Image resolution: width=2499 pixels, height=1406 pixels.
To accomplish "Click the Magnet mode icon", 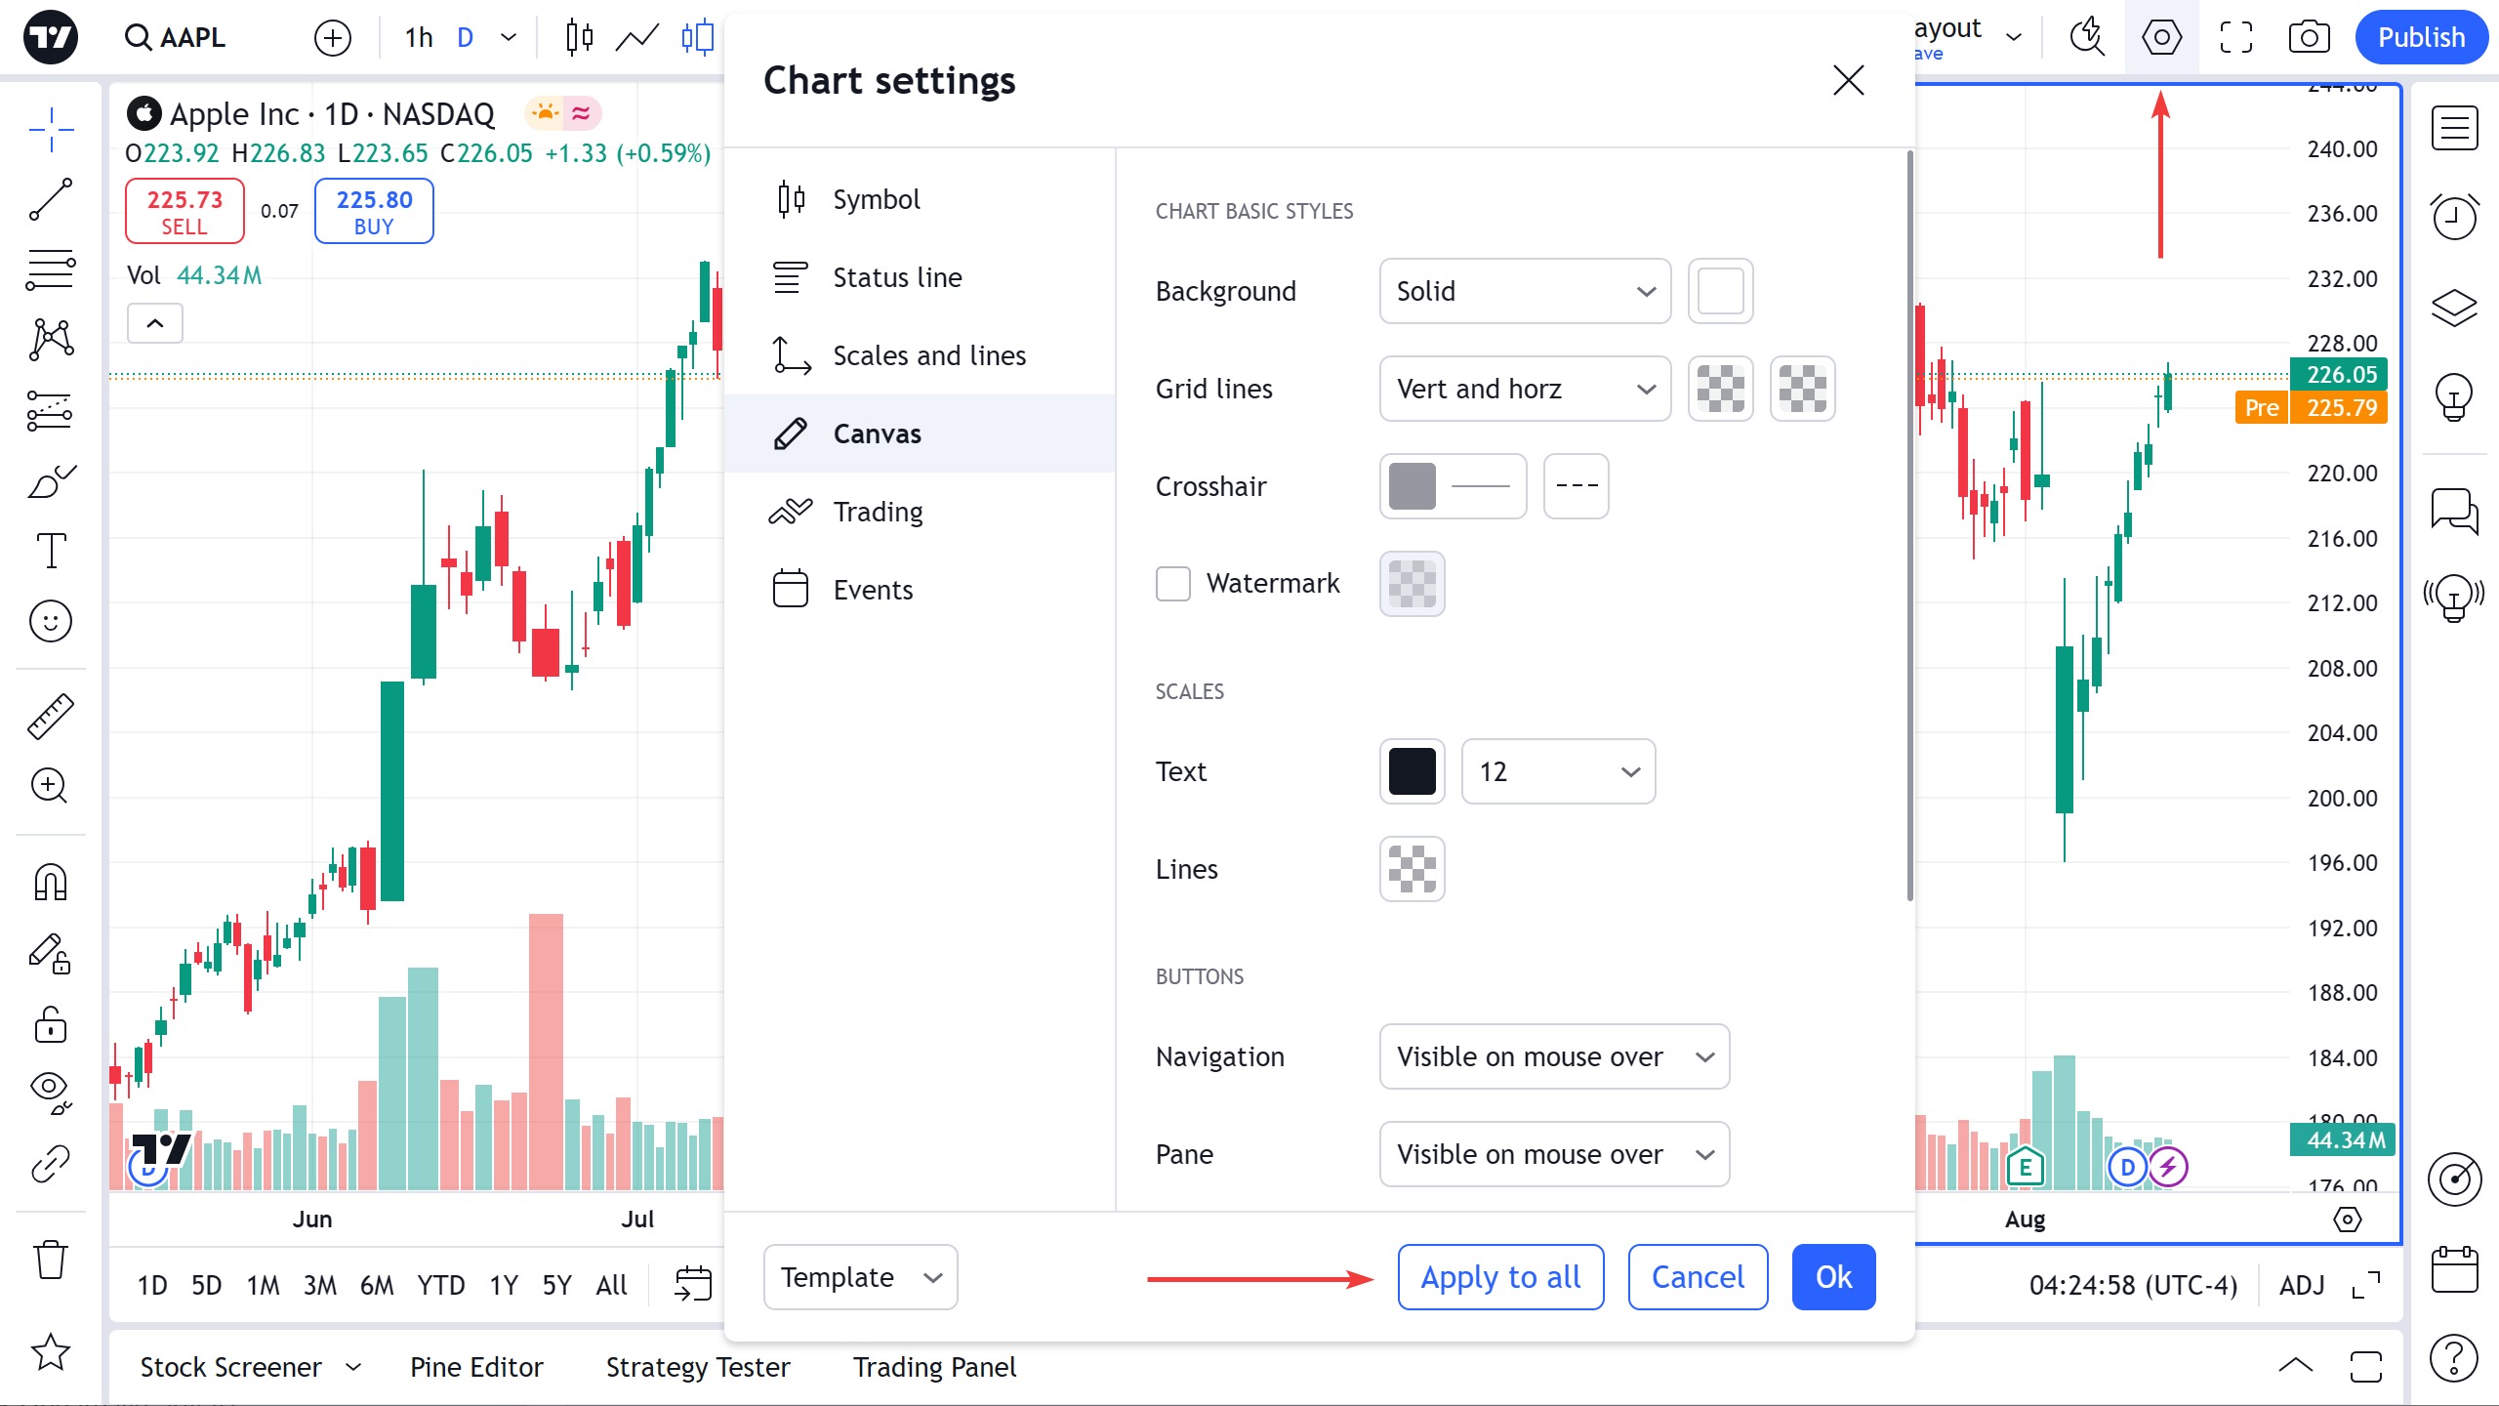I will [x=51, y=883].
